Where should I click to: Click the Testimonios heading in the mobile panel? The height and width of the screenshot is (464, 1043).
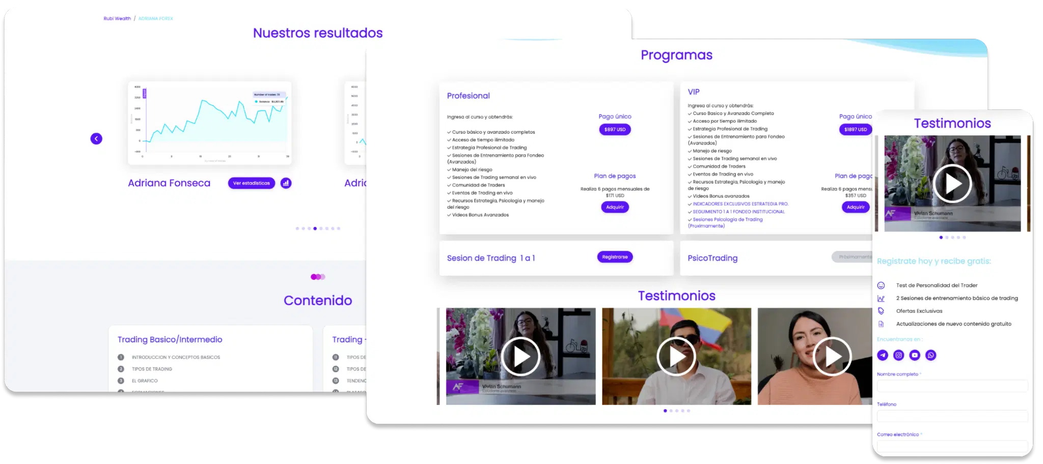pos(952,124)
